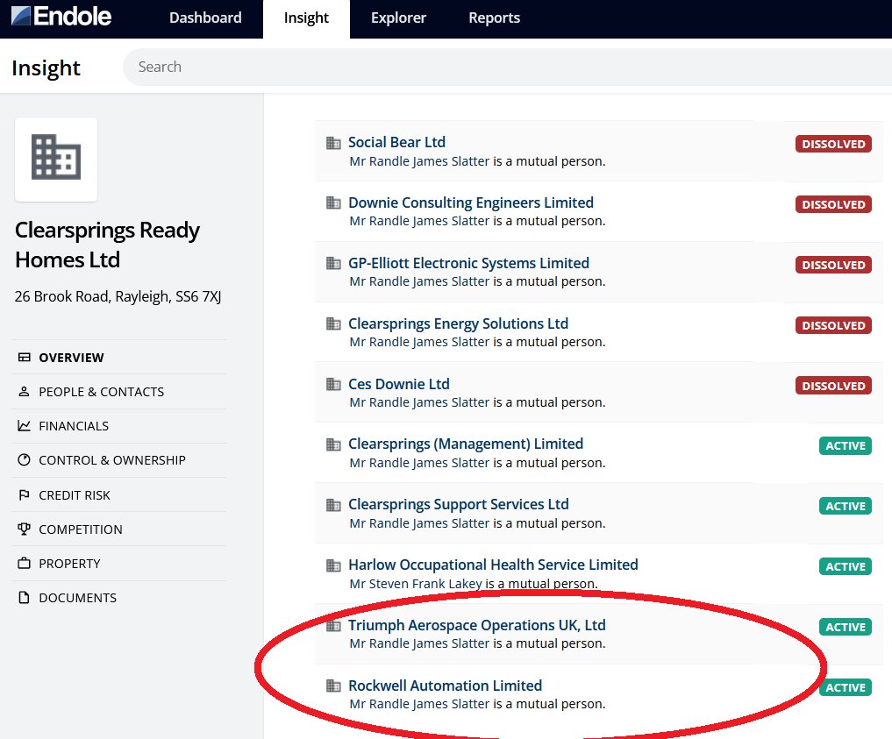Screen dimensions: 892x739
Task: Click ACTIVE badge for Triumph Aerospace Operations
Action: 846,627
